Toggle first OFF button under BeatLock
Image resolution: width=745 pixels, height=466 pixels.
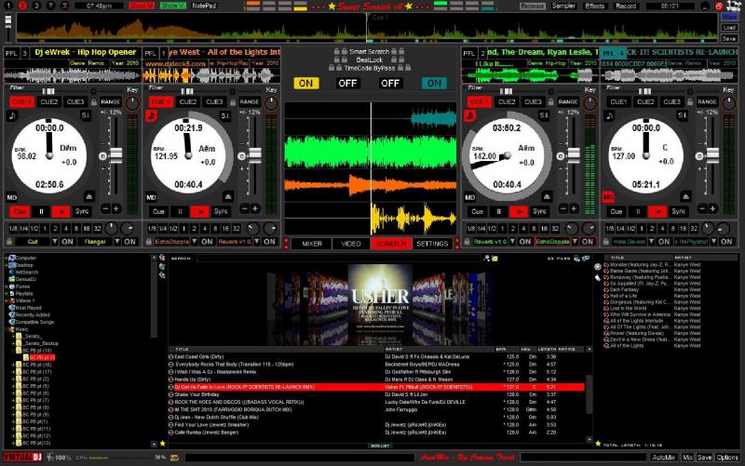[347, 83]
